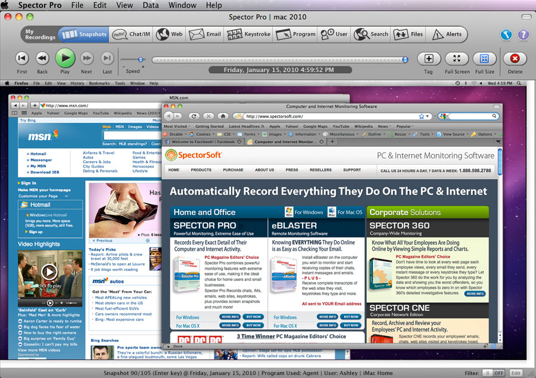Open the Files transfer view
This screenshot has height=378, width=536.
click(x=408, y=34)
